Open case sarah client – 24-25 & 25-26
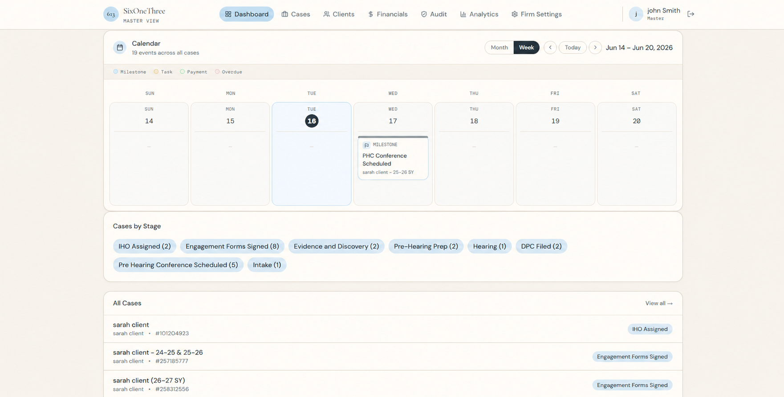The height and width of the screenshot is (397, 784). (393, 357)
